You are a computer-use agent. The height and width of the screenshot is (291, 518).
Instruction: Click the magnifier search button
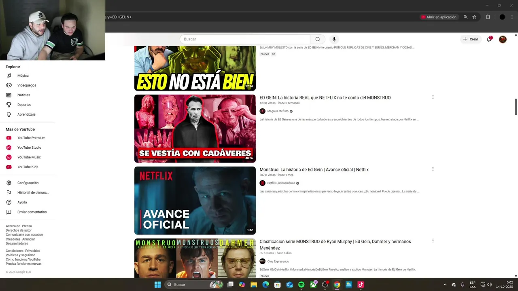point(318,39)
